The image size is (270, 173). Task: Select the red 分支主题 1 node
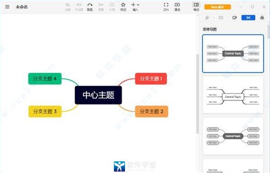tap(151, 79)
